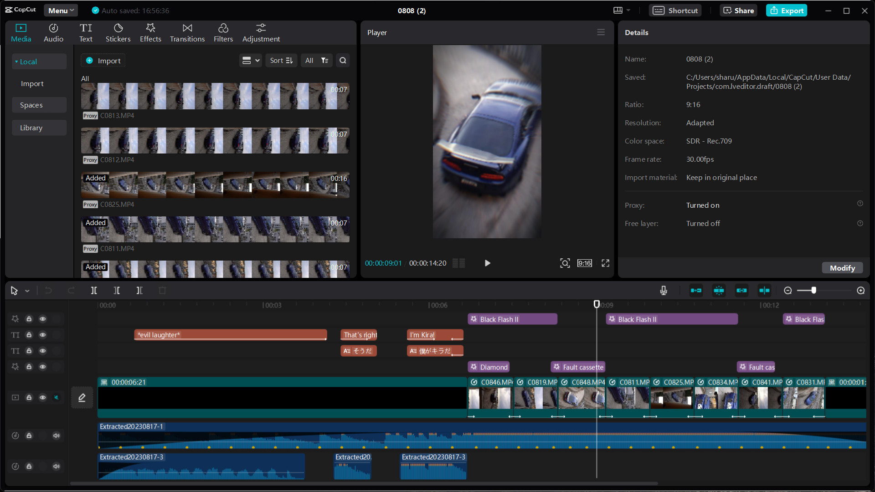Zoom out the timeline

pyautogui.click(x=787, y=291)
